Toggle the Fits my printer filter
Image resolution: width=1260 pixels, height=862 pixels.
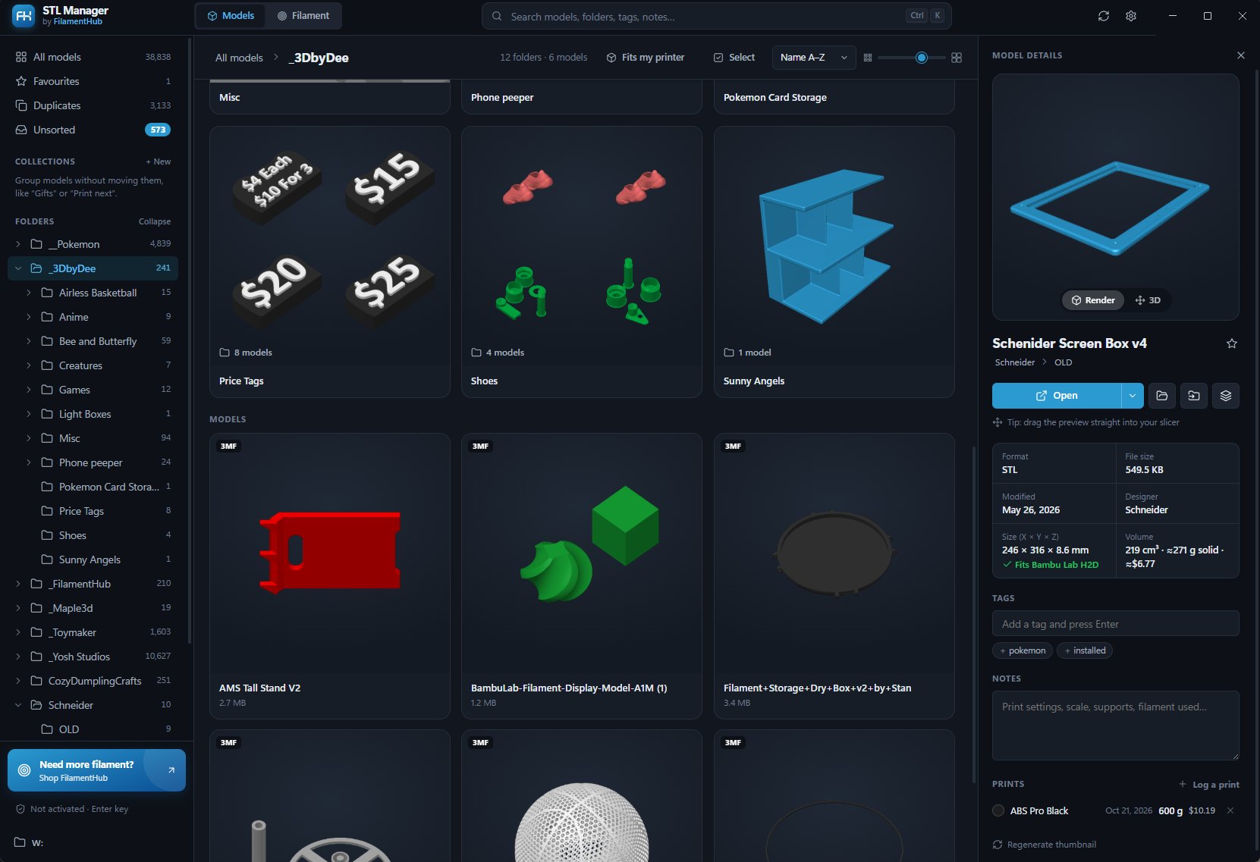pyautogui.click(x=646, y=58)
